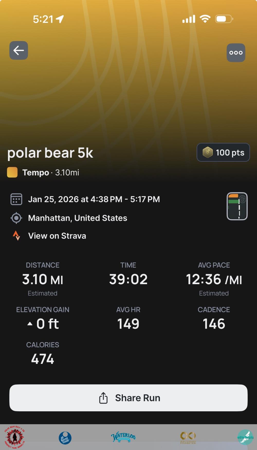The image size is (257, 450).
Task: Tap the yellow Tempo color swatch
Action: tap(12, 172)
